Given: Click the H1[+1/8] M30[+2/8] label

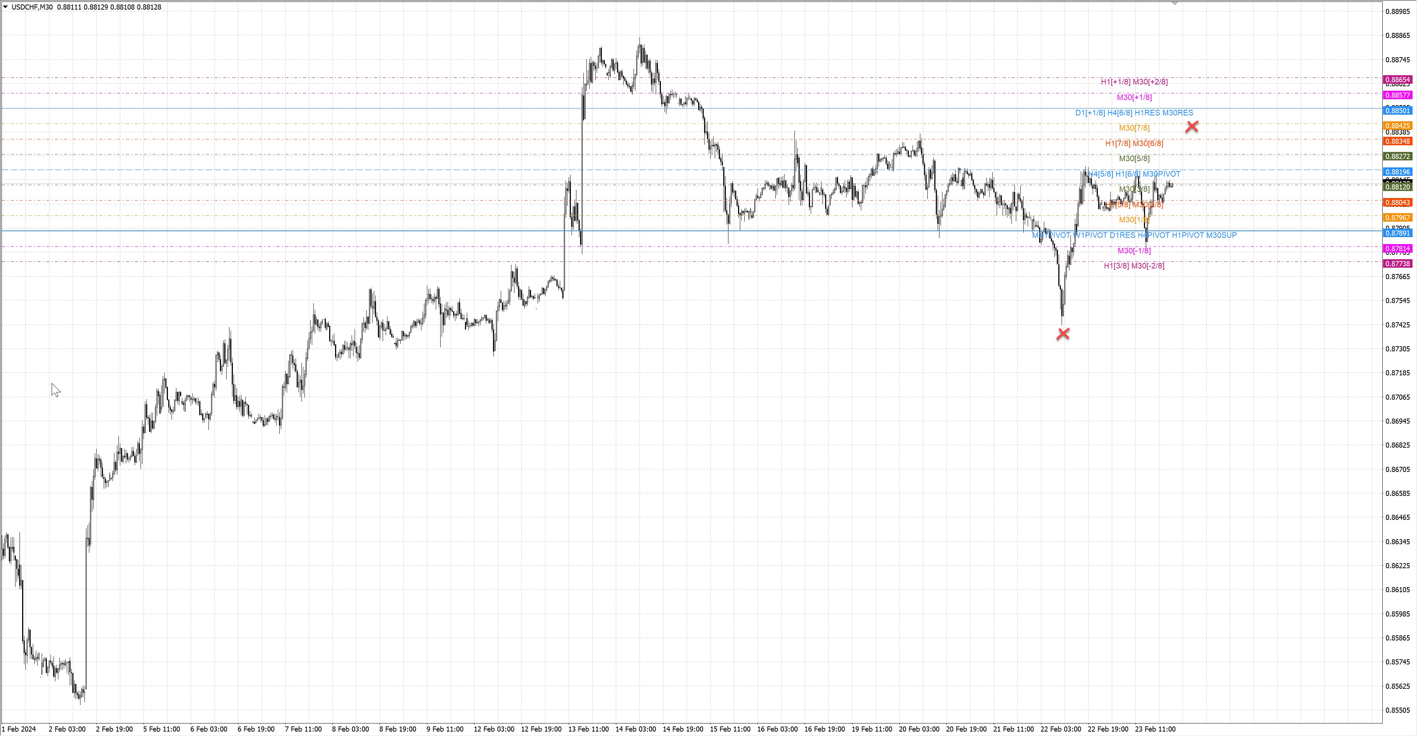Looking at the screenshot, I should pyautogui.click(x=1134, y=82).
